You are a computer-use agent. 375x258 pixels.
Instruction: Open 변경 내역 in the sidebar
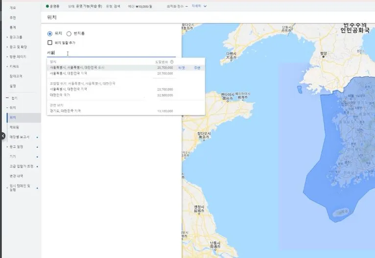[x=16, y=176]
